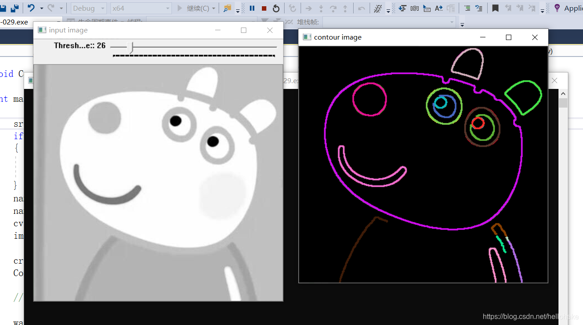Click the Undo arrow icon

point(31,8)
